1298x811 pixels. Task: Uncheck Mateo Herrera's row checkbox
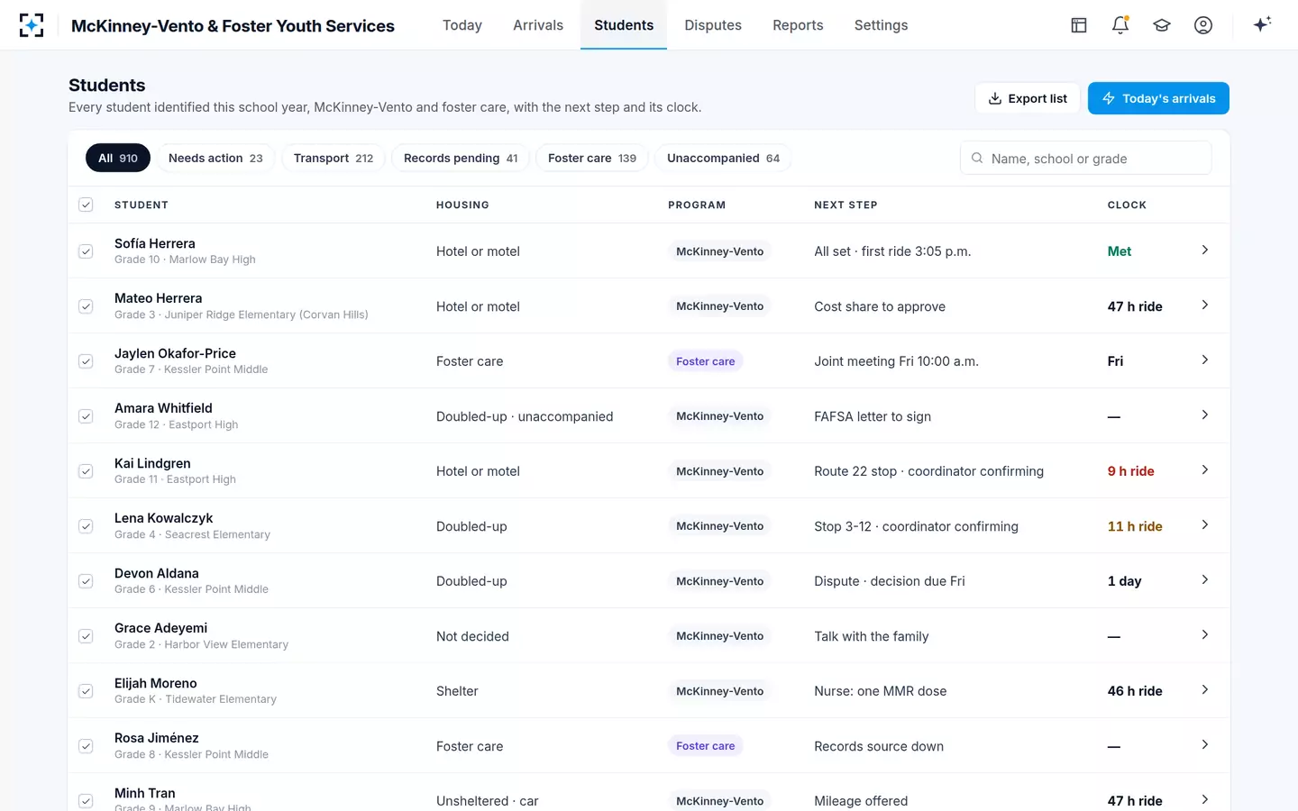[86, 306]
